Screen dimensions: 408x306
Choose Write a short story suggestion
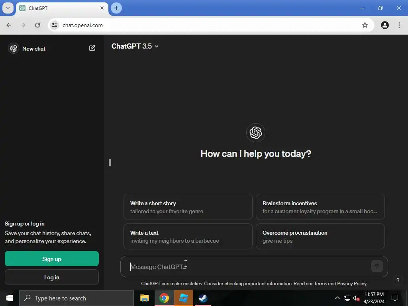(x=188, y=207)
